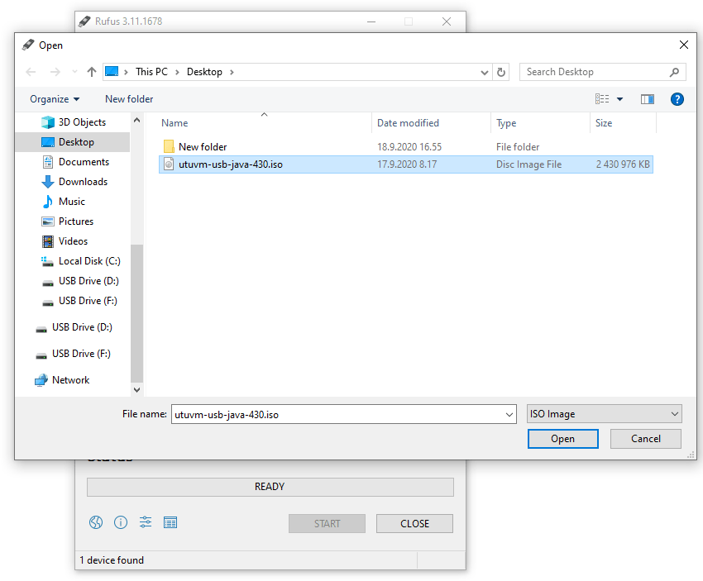Click the Disc Image File type cell
Viewport: 703px width, 581px height.
click(x=528, y=164)
